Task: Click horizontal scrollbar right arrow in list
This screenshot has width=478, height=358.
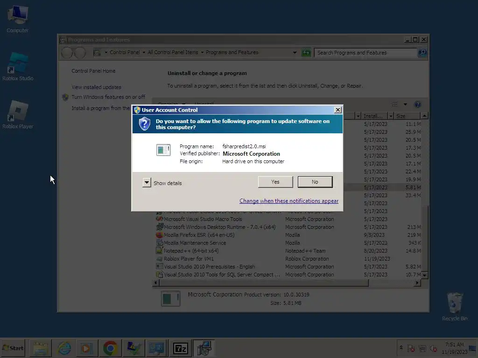Action: tap(417, 283)
